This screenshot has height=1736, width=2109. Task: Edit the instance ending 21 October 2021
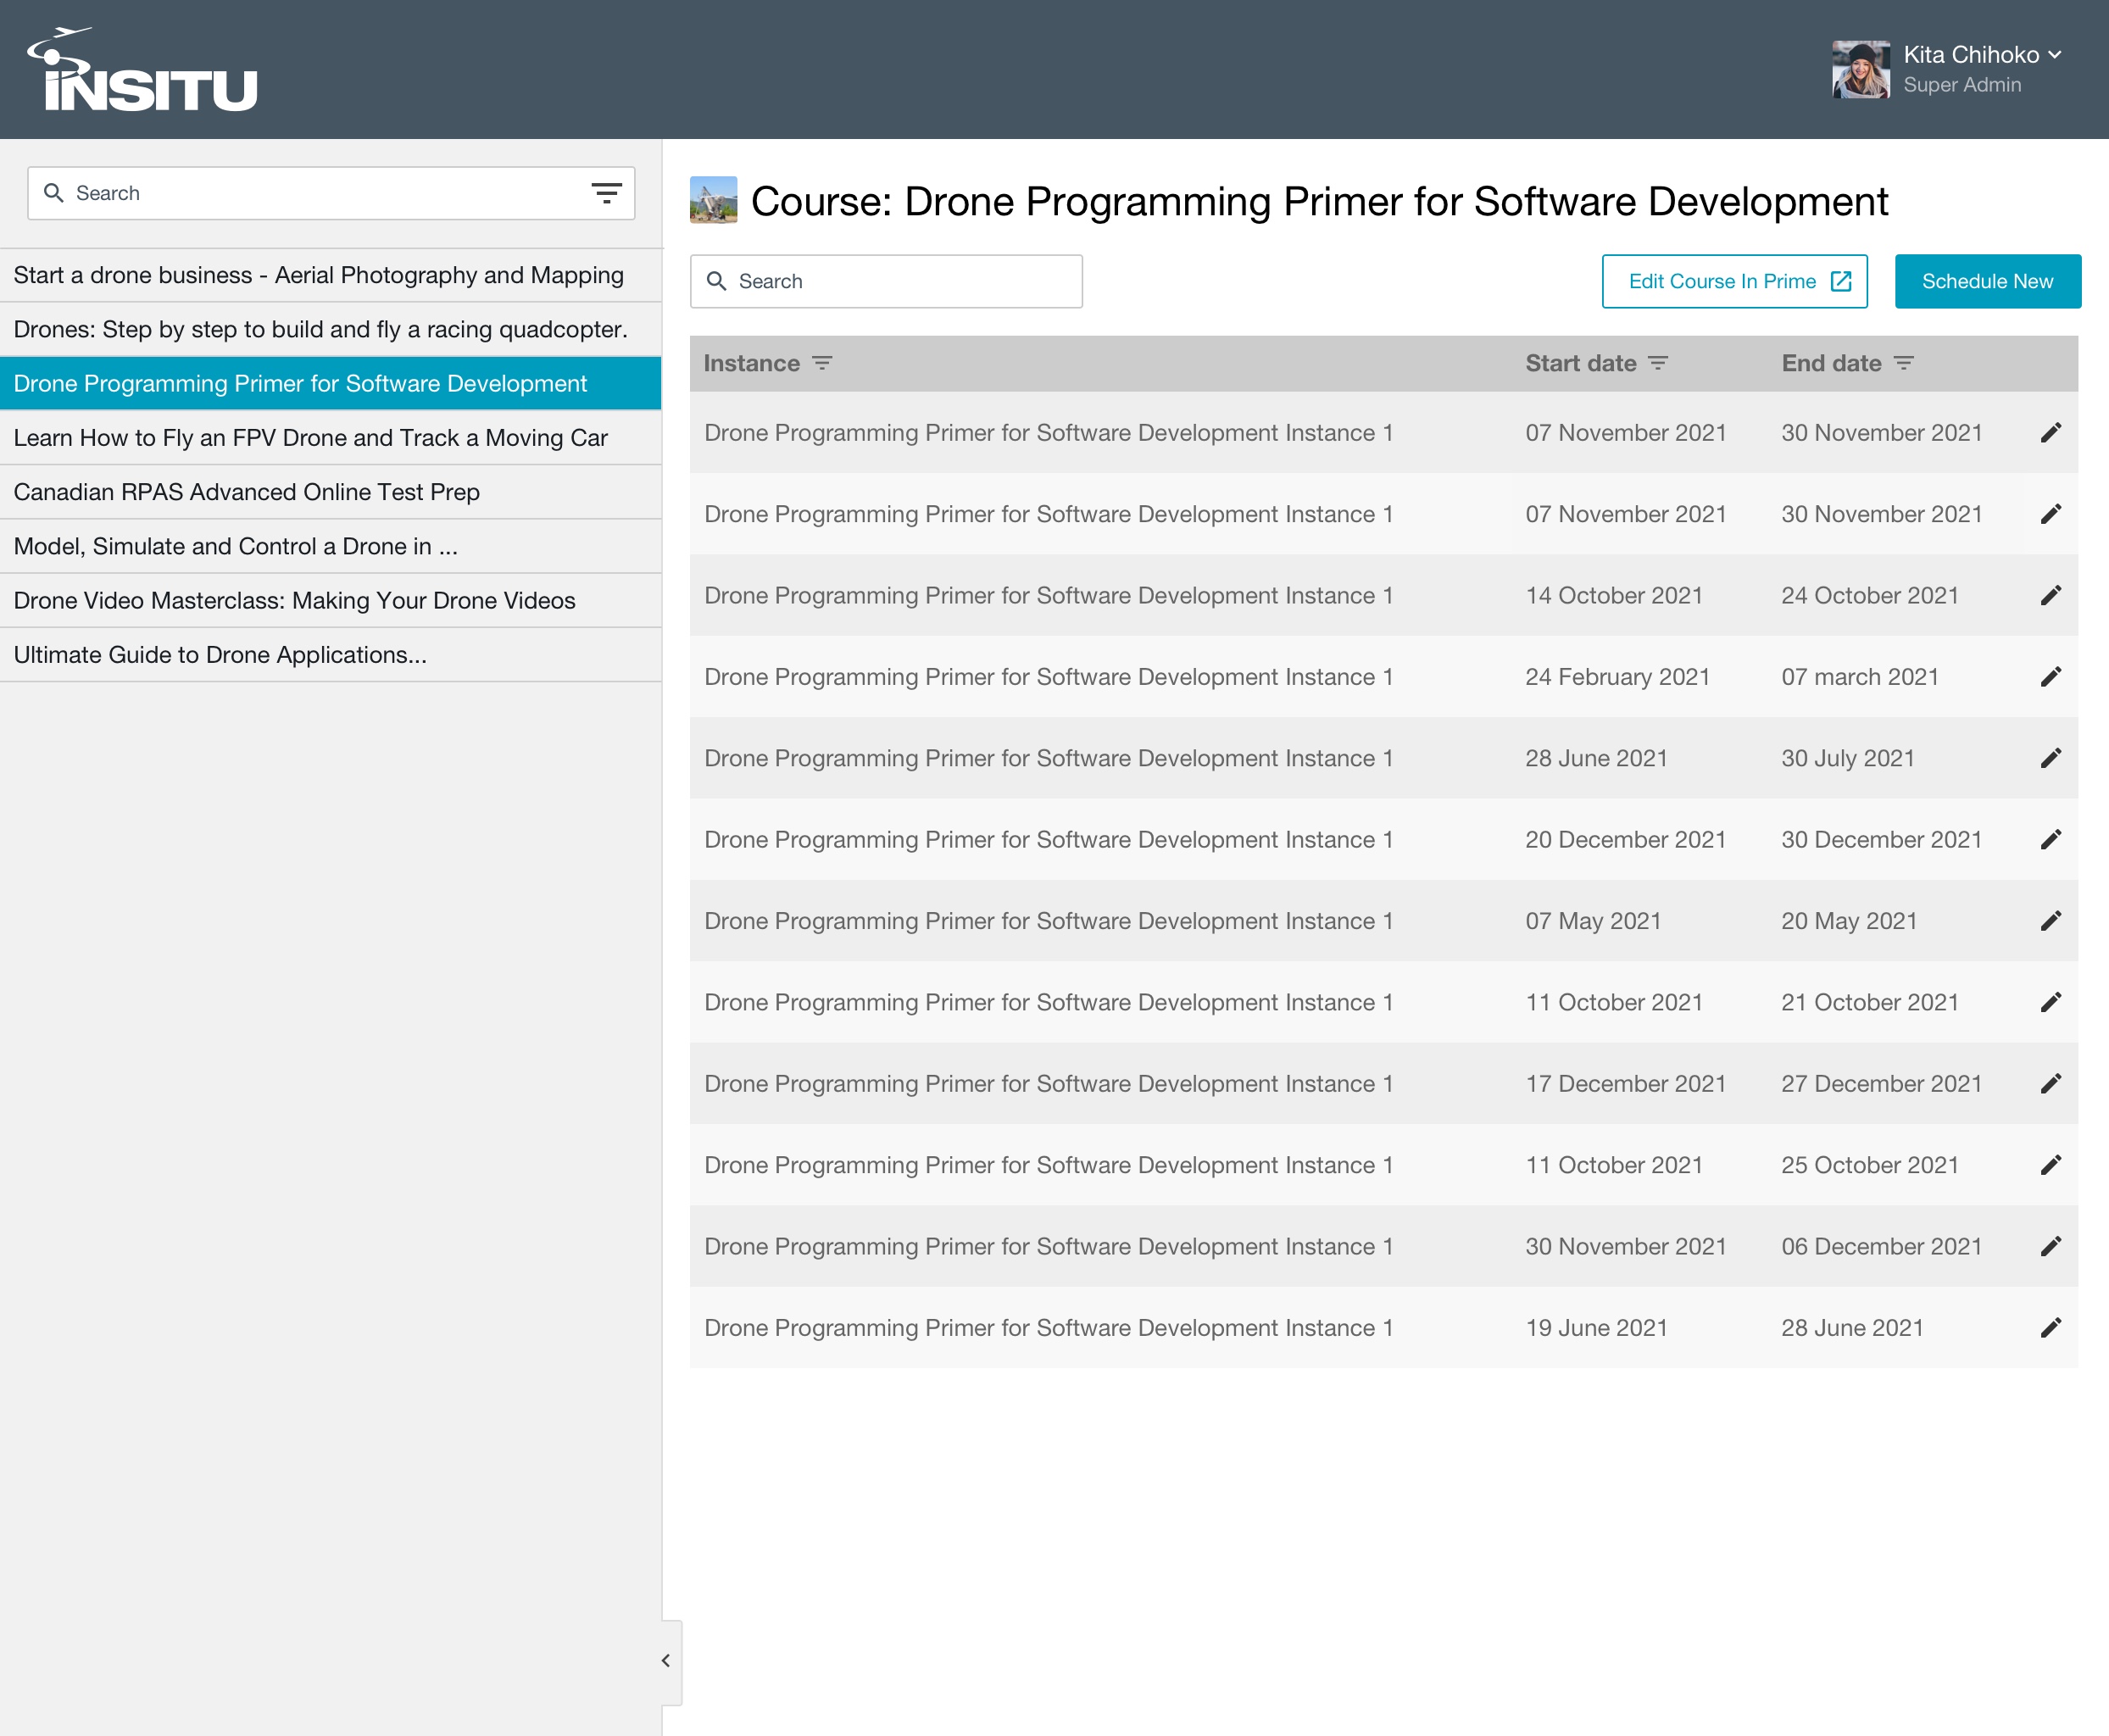[2051, 1002]
